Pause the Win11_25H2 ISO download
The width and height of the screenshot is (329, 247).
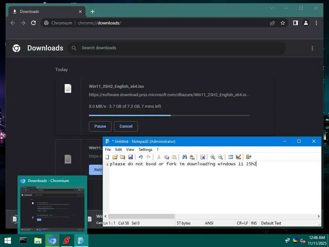pos(100,126)
